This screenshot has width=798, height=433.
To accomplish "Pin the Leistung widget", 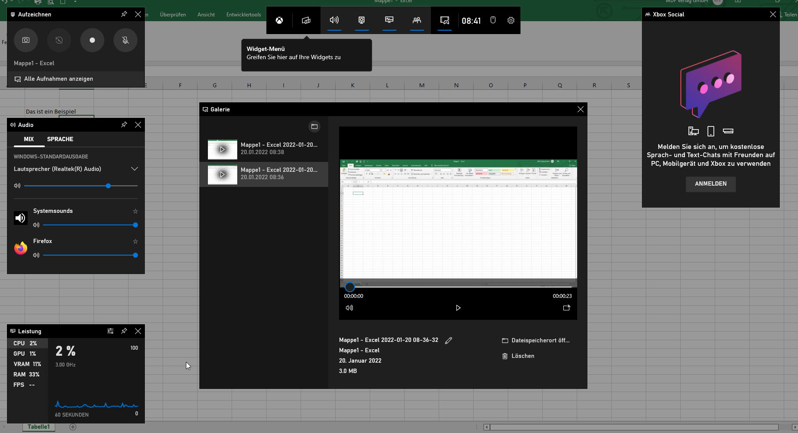I will point(124,331).
